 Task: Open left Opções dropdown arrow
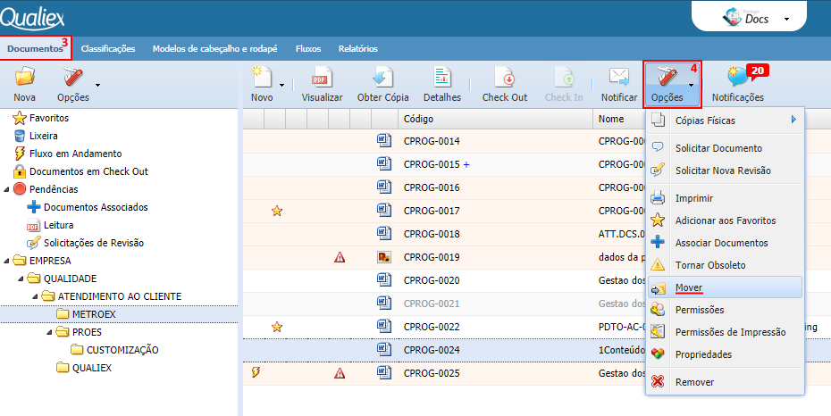click(97, 85)
